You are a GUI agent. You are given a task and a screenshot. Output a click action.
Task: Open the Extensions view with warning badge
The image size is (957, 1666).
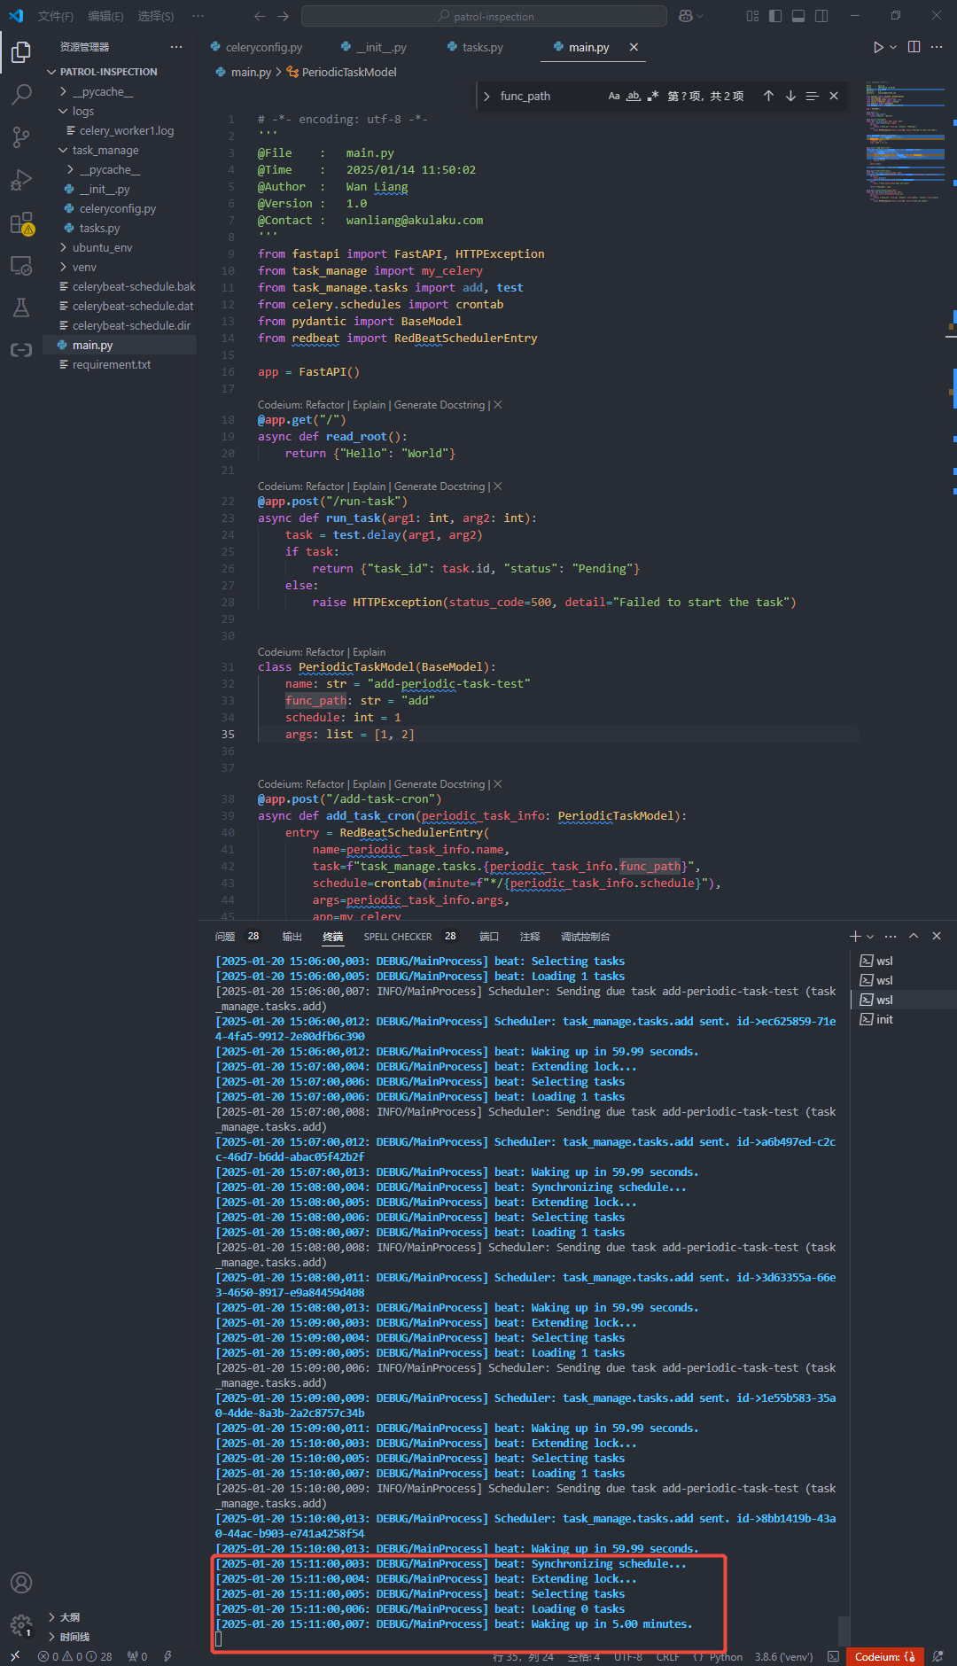(x=21, y=222)
